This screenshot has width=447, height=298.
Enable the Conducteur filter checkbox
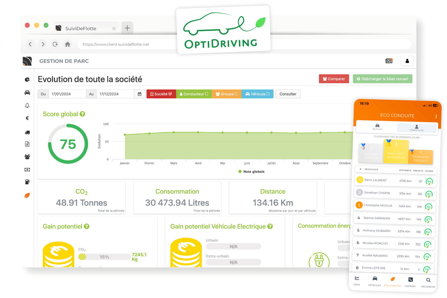(x=194, y=94)
